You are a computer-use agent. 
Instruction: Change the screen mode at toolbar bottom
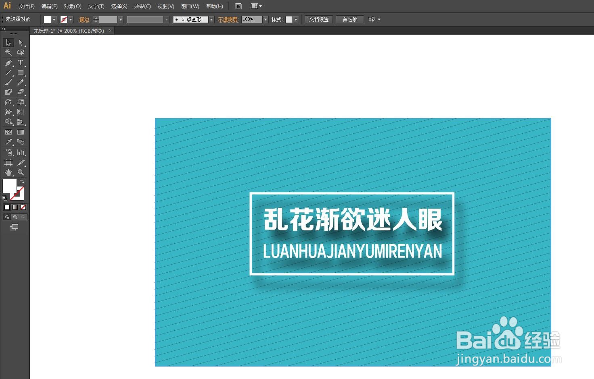pos(14,227)
